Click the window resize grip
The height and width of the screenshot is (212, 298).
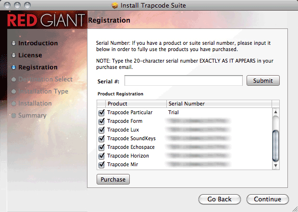click(x=295, y=209)
